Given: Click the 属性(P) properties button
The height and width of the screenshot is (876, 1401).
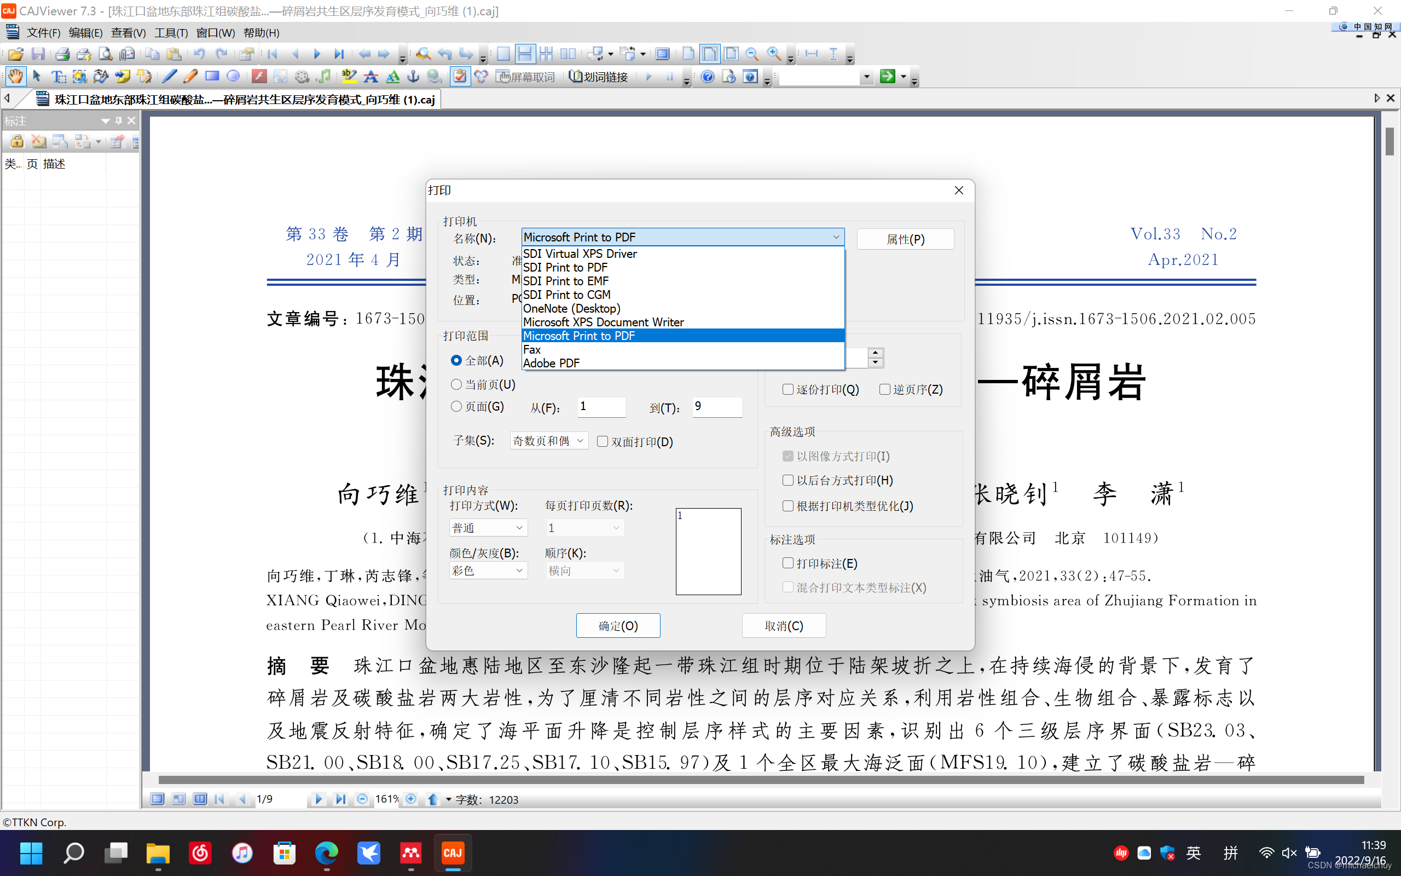Looking at the screenshot, I should 905,239.
